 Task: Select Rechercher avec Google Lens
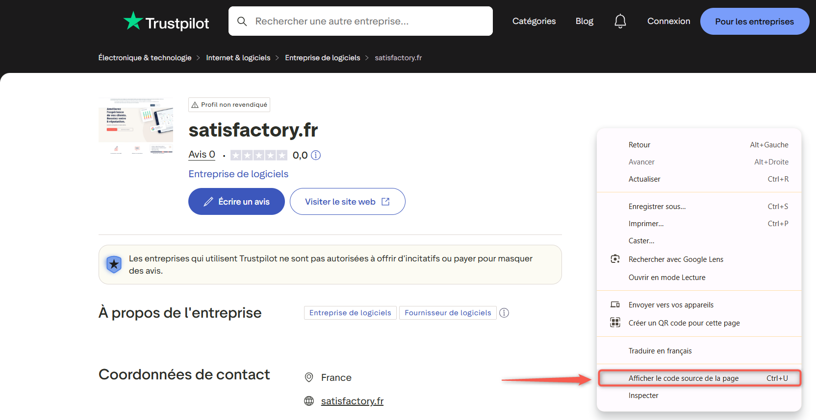676,259
